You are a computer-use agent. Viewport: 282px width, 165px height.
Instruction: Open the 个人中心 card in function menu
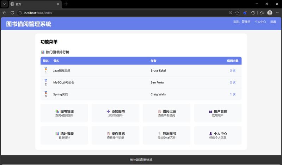coord(217,135)
